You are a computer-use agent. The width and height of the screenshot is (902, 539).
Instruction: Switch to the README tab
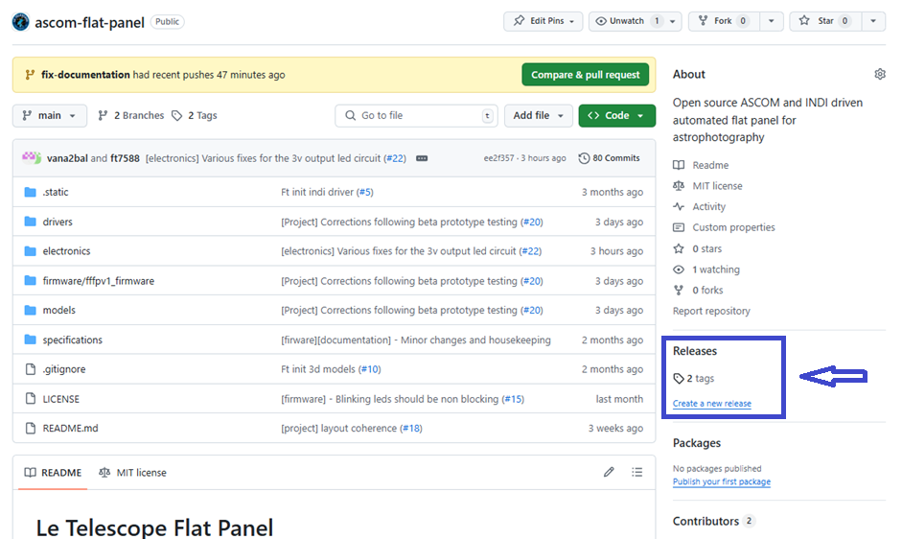pos(53,473)
